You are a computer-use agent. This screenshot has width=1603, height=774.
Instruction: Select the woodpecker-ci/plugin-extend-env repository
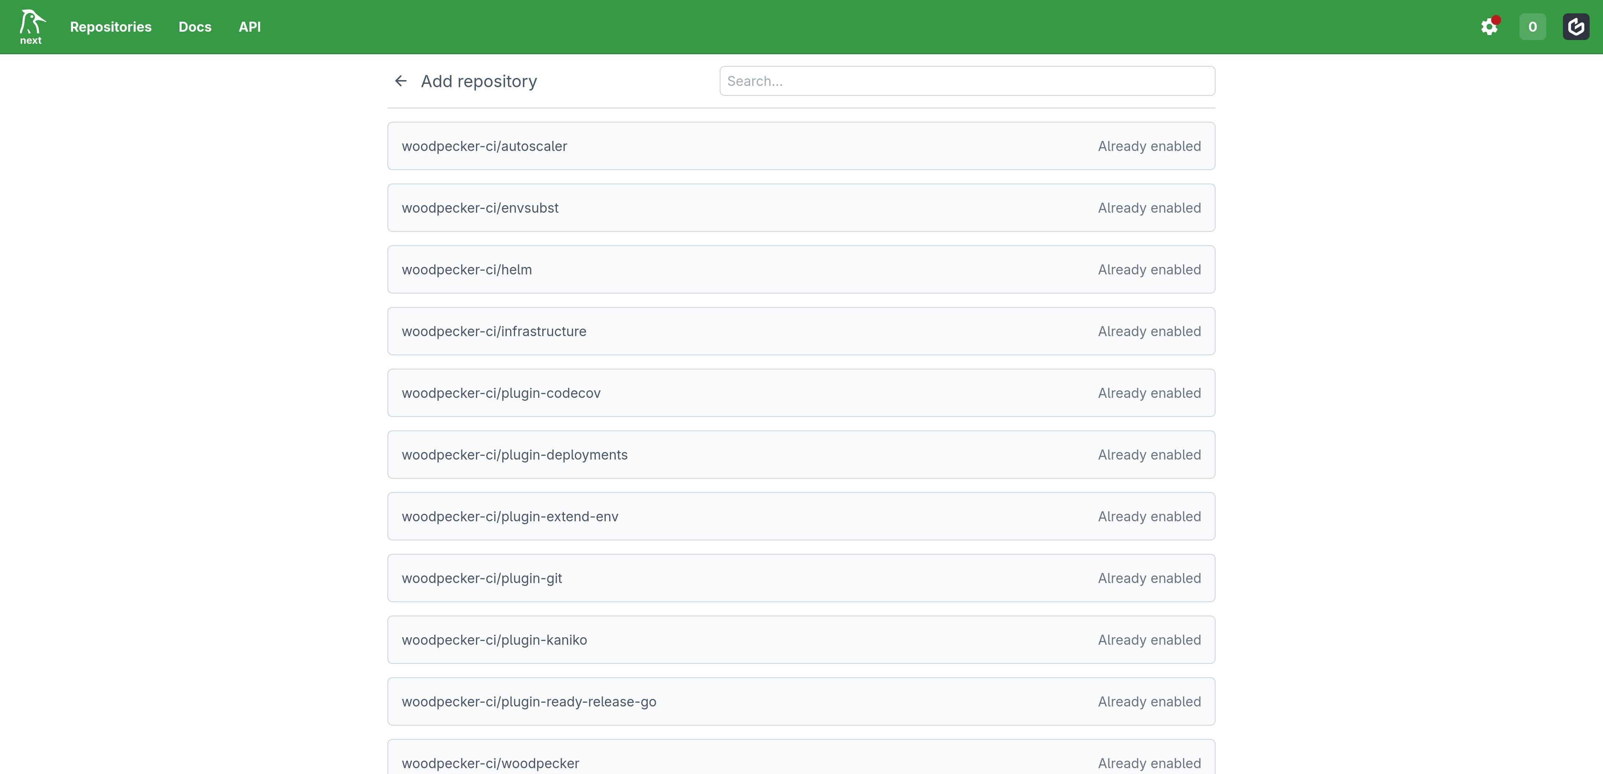[801, 516]
